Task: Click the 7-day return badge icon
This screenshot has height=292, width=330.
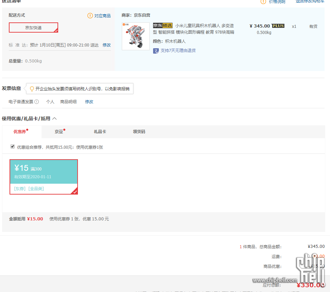Action: (156, 51)
